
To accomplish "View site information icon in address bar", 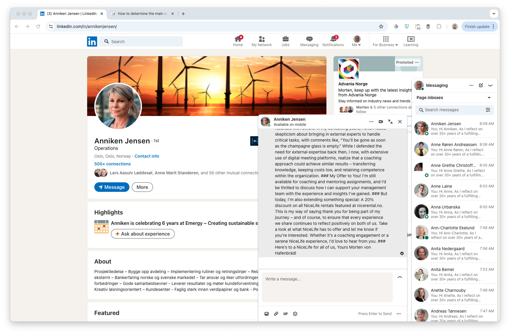I will coord(51,26).
